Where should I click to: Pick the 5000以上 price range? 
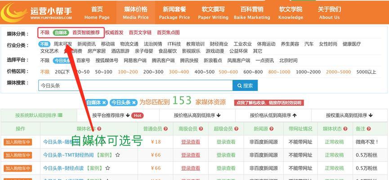(x=366, y=72)
